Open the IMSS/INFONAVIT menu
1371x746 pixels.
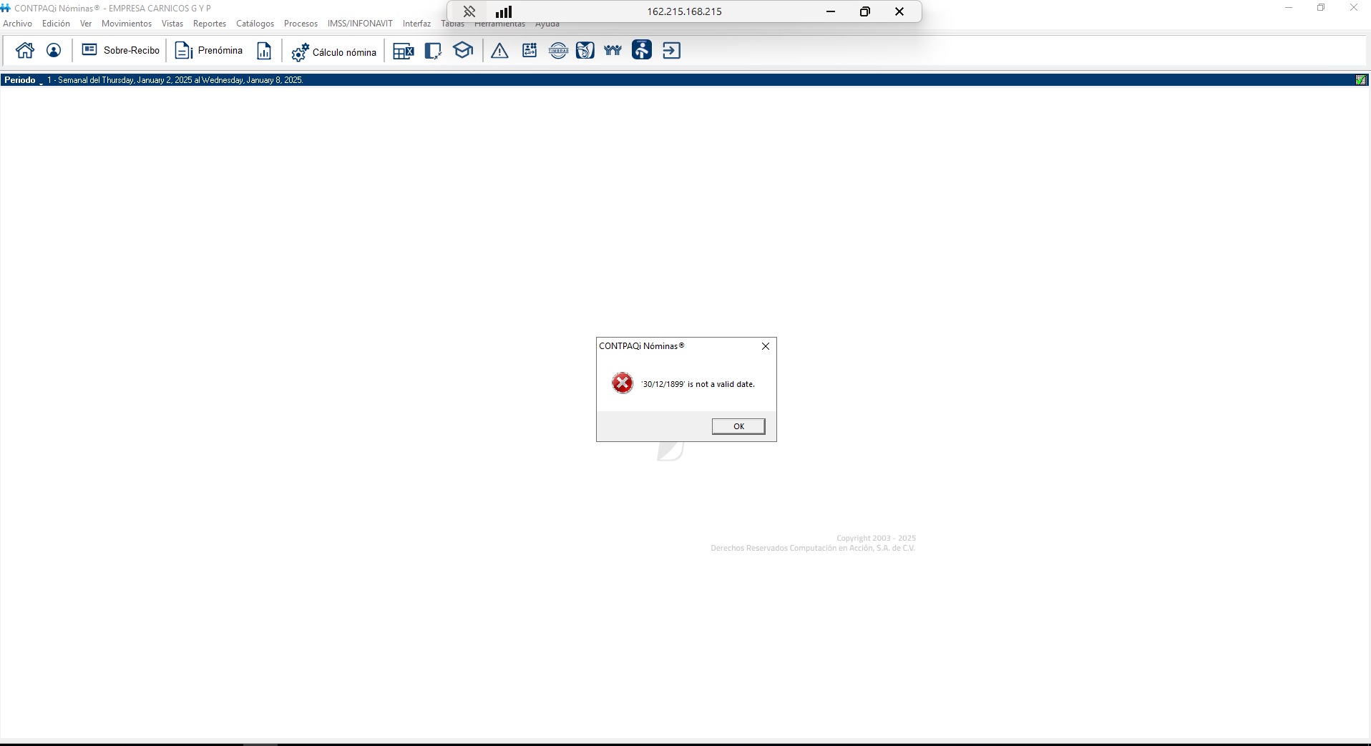click(x=360, y=24)
